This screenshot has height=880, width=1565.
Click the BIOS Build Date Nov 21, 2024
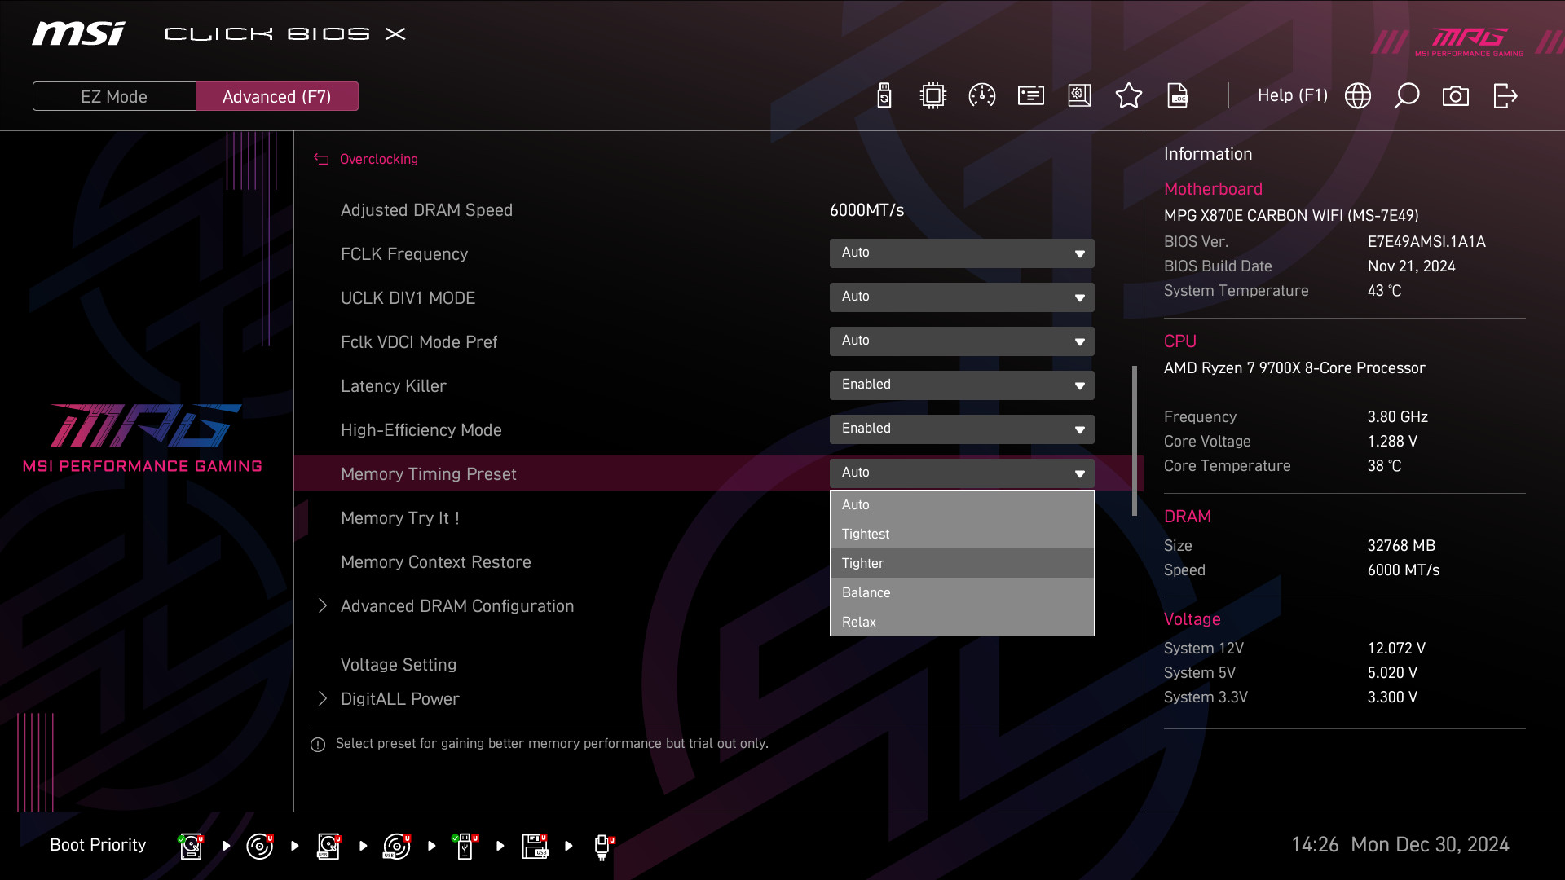1412,266
